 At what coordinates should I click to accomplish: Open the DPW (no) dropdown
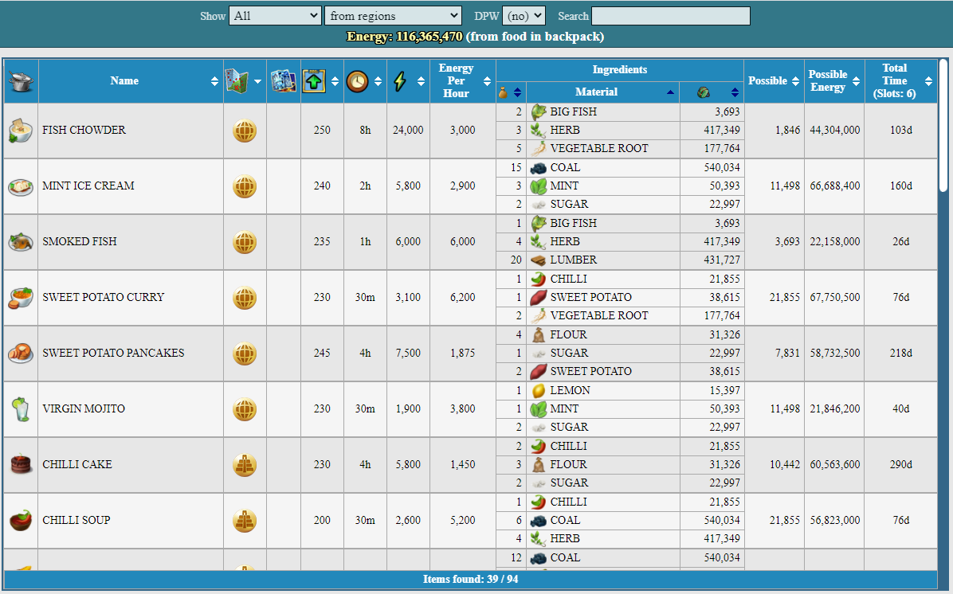pyautogui.click(x=524, y=16)
